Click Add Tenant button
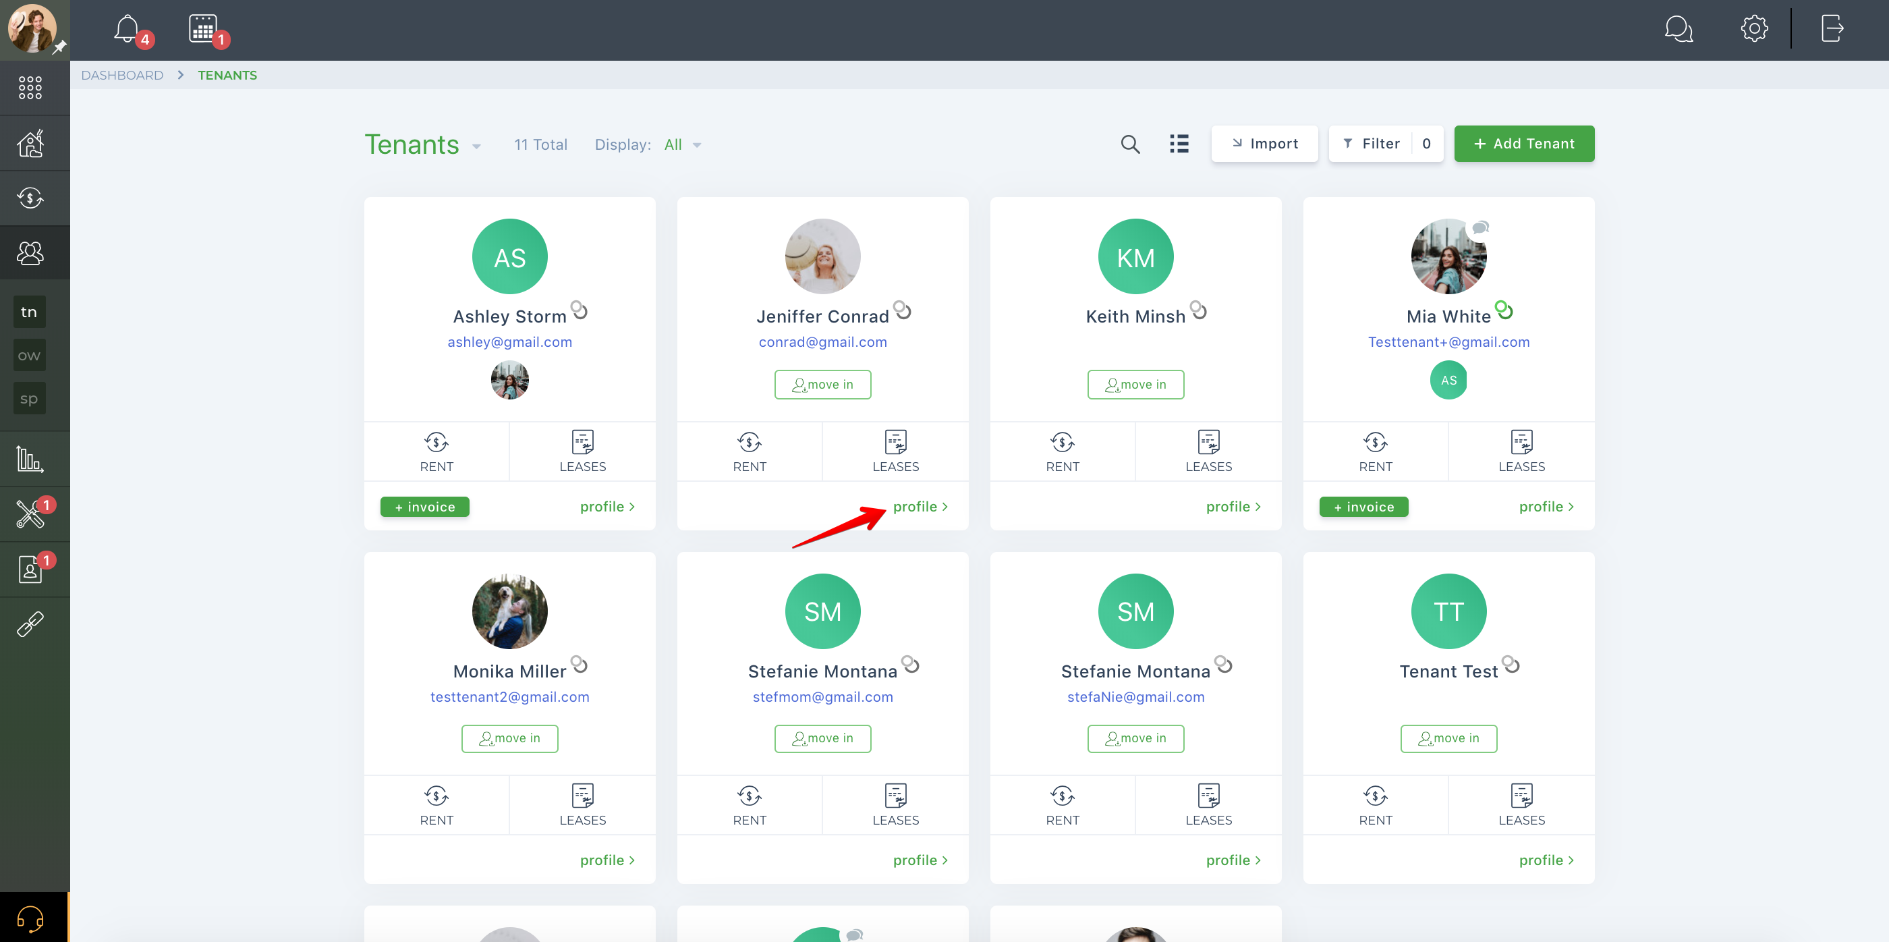This screenshot has width=1889, height=942. coord(1524,144)
